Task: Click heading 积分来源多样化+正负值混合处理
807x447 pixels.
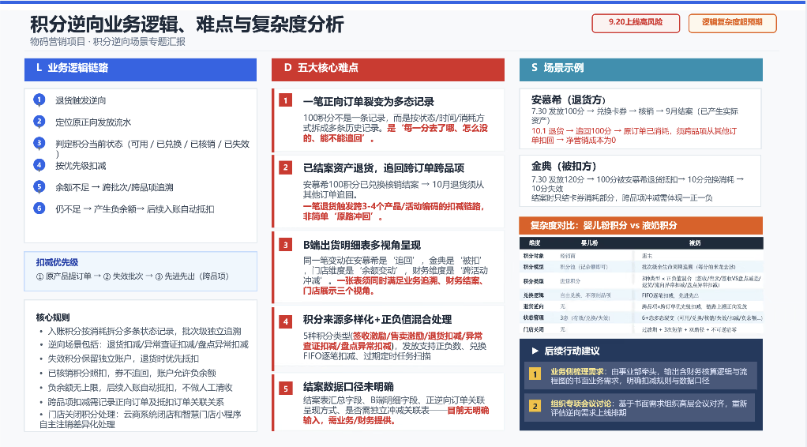Action: (x=377, y=319)
